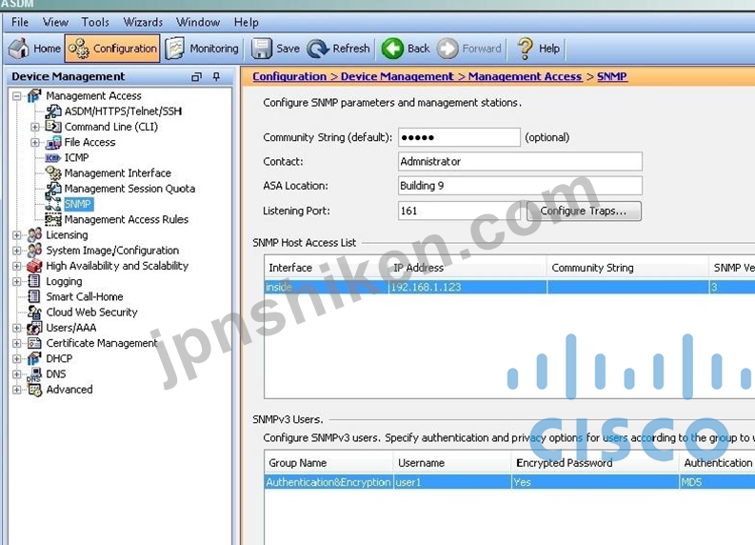755x545 pixels.
Task: Click the Listening Port field
Action: coord(461,212)
